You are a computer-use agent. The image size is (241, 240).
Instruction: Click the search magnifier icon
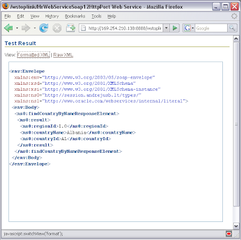click(x=232, y=28)
